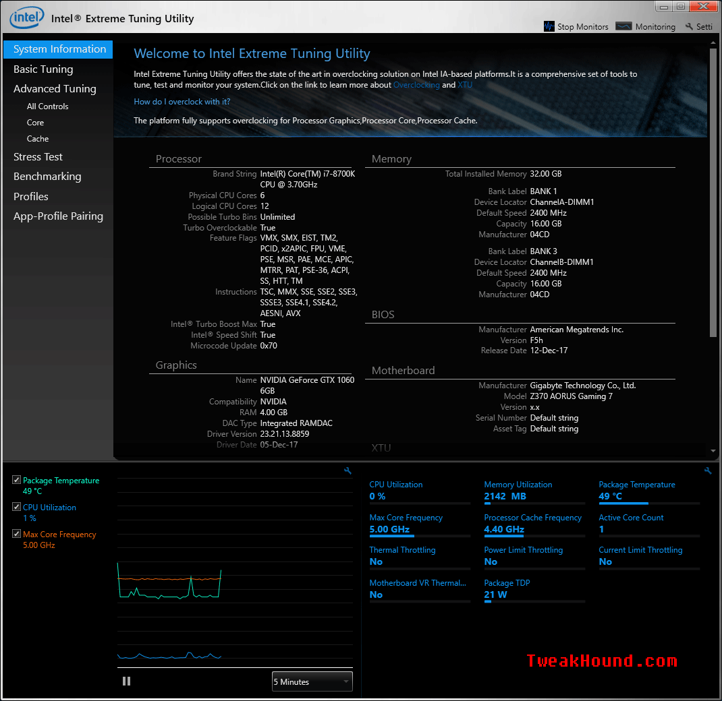Show the Profiles page
This screenshot has height=701, width=722.
31,196
